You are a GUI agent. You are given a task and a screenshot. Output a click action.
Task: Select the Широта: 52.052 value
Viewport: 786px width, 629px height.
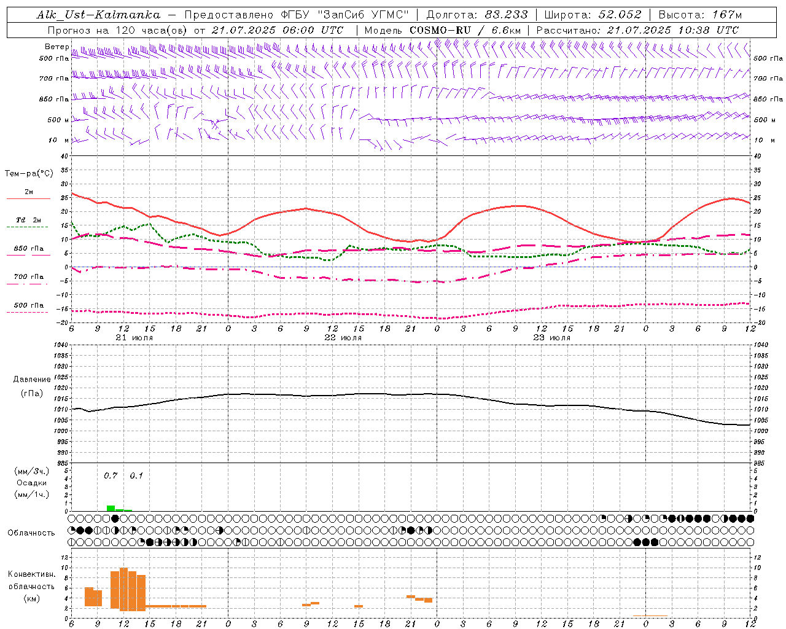[593, 15]
